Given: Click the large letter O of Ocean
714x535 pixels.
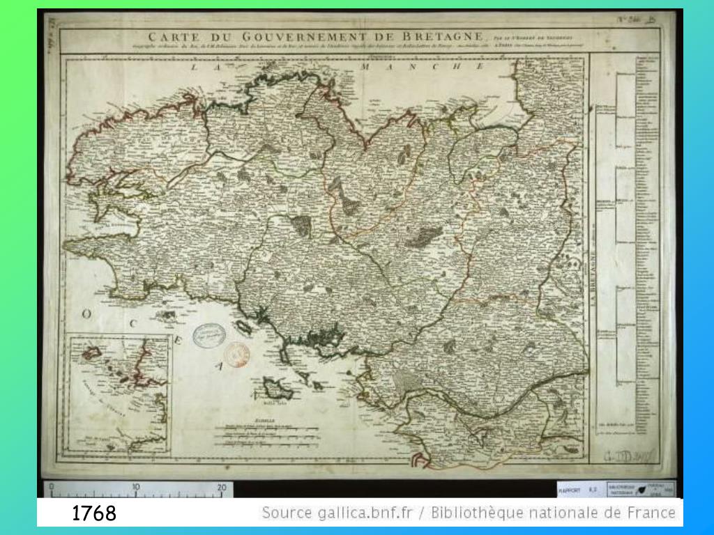Looking at the screenshot, I should point(86,315).
